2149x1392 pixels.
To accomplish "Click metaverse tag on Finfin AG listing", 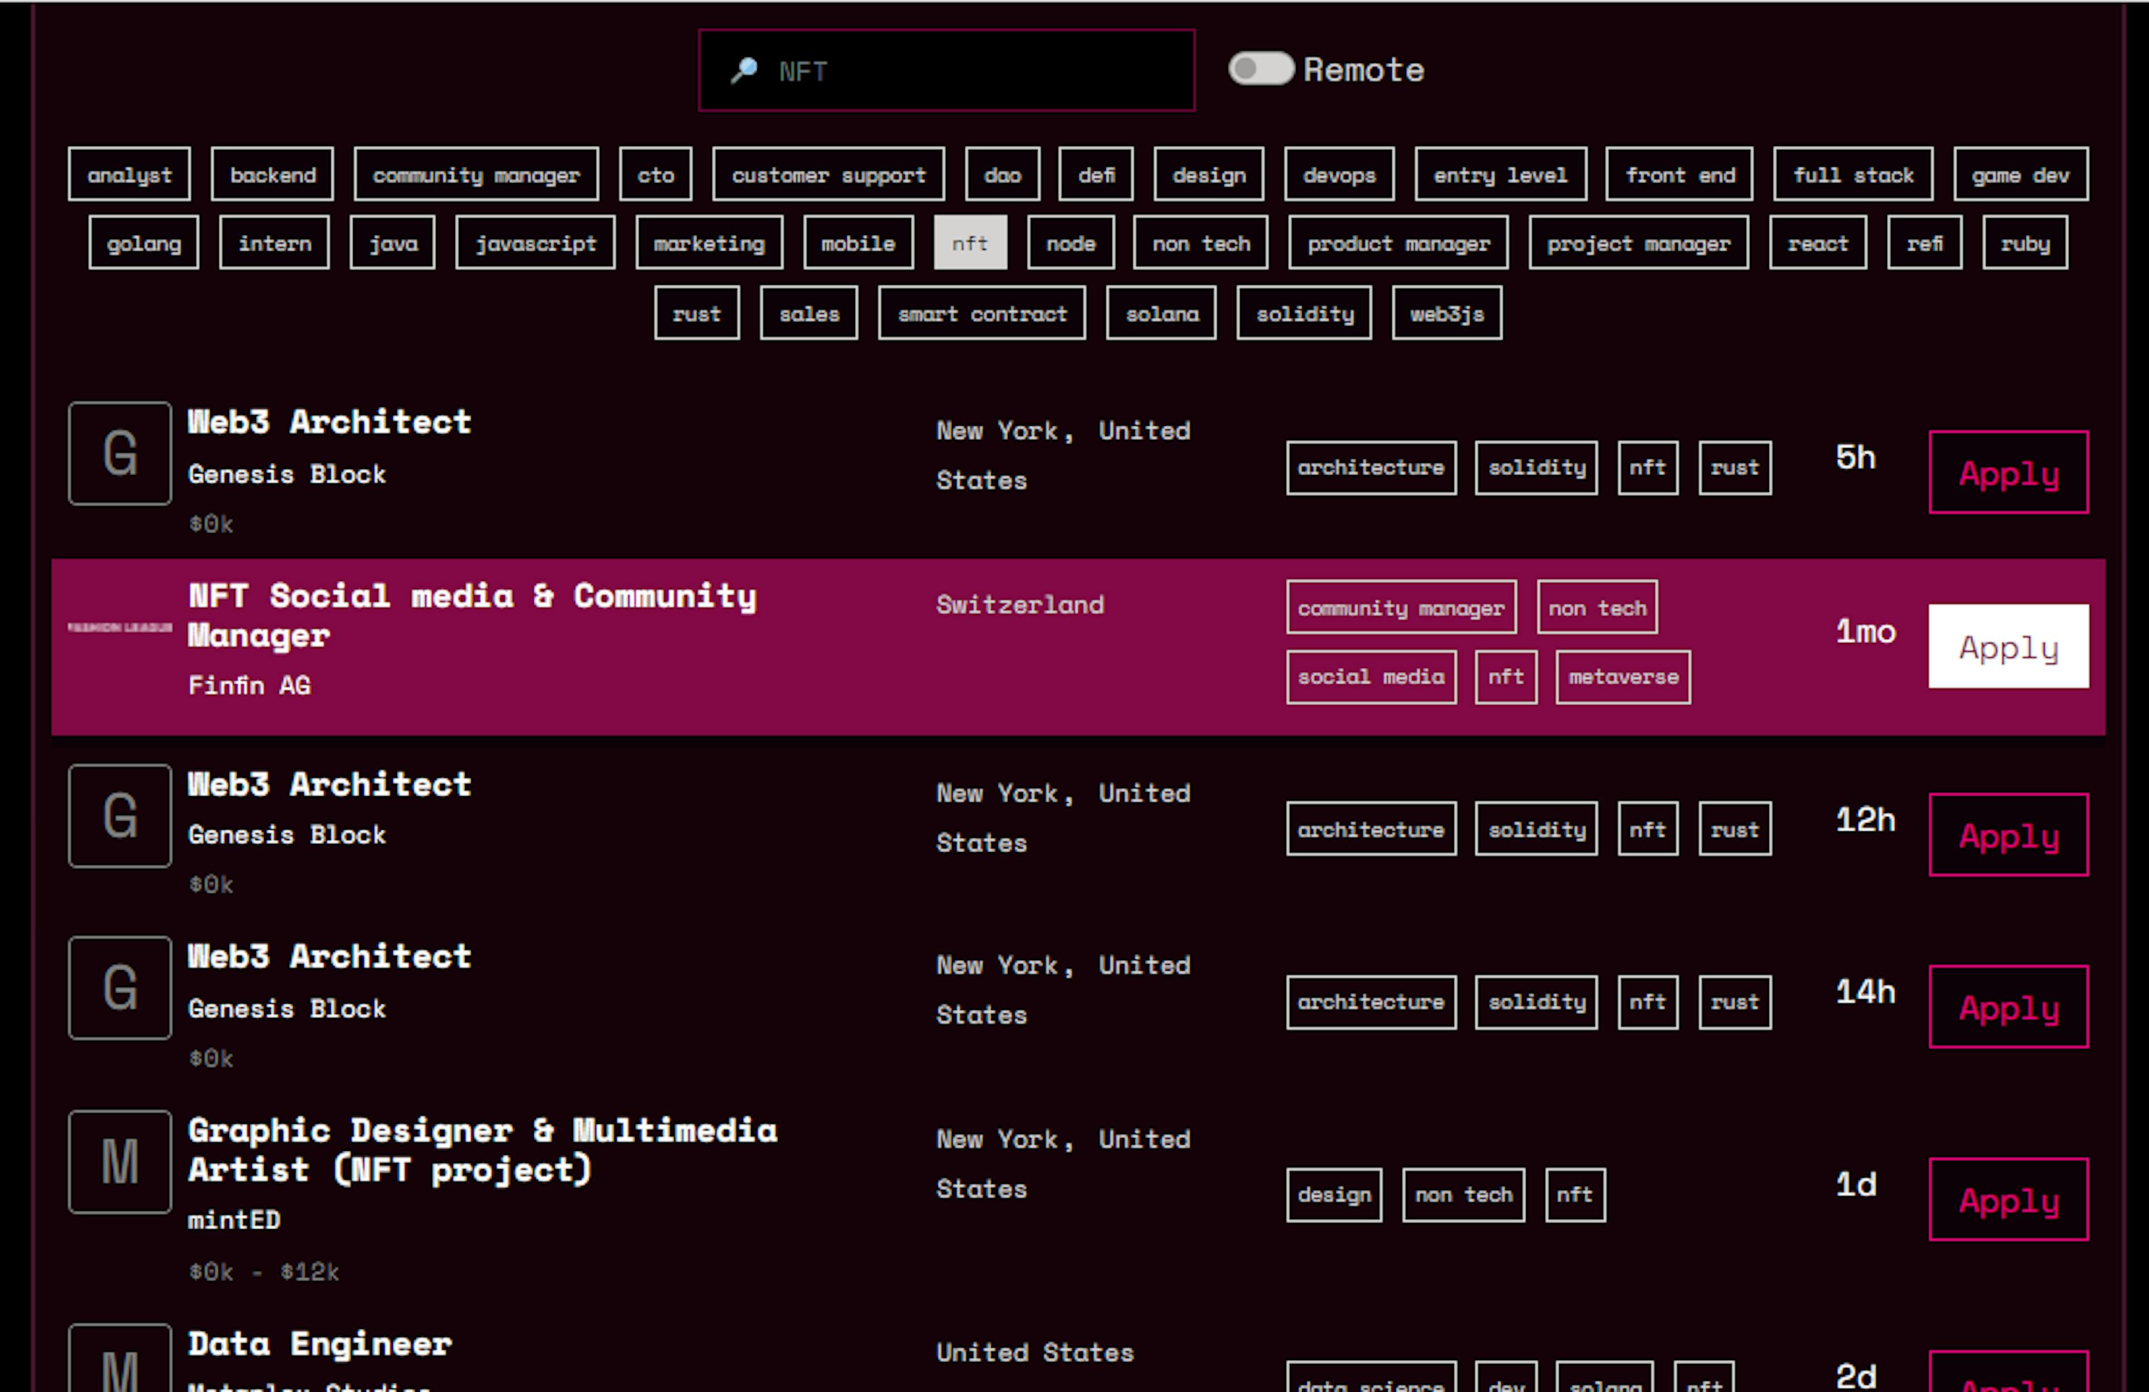I will tap(1624, 677).
